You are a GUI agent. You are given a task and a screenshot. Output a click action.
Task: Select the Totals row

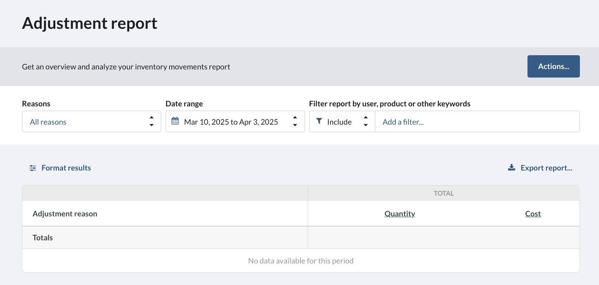(x=43, y=238)
